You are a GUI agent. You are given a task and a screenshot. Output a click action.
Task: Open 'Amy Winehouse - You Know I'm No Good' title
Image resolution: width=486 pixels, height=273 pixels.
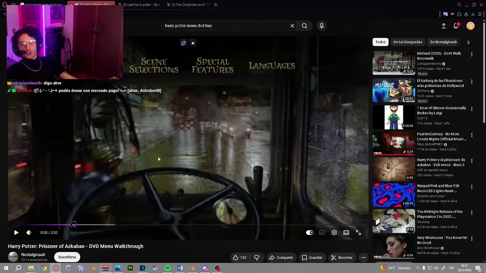pos(442,240)
